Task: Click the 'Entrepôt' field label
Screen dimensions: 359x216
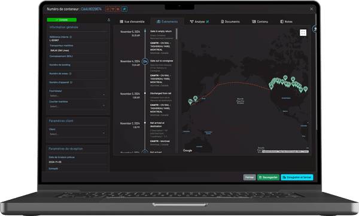Action: tap(53, 169)
